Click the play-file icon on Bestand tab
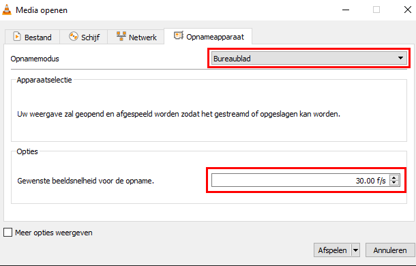This screenshot has height=266, width=416. (17, 36)
